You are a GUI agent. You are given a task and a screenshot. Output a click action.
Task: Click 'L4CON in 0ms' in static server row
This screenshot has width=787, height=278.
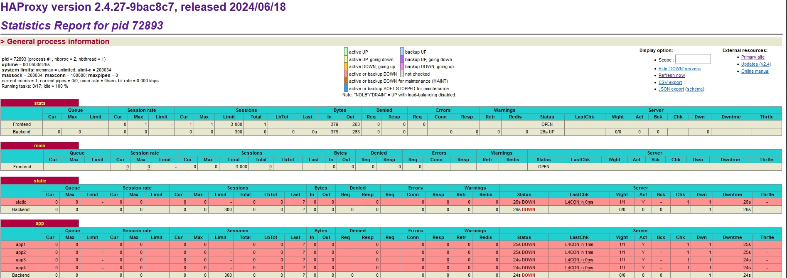(x=579, y=202)
